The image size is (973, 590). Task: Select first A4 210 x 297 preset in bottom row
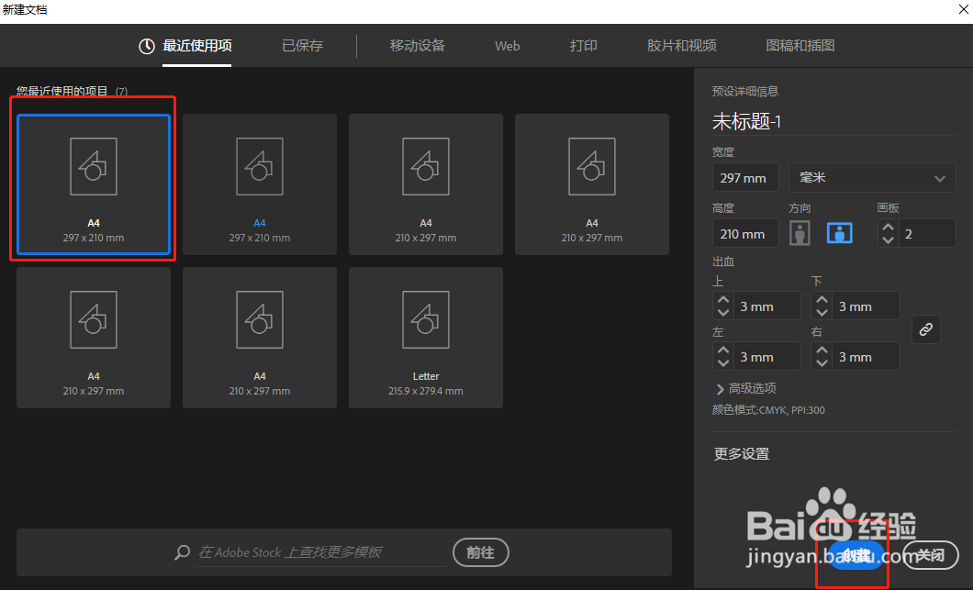(94, 338)
